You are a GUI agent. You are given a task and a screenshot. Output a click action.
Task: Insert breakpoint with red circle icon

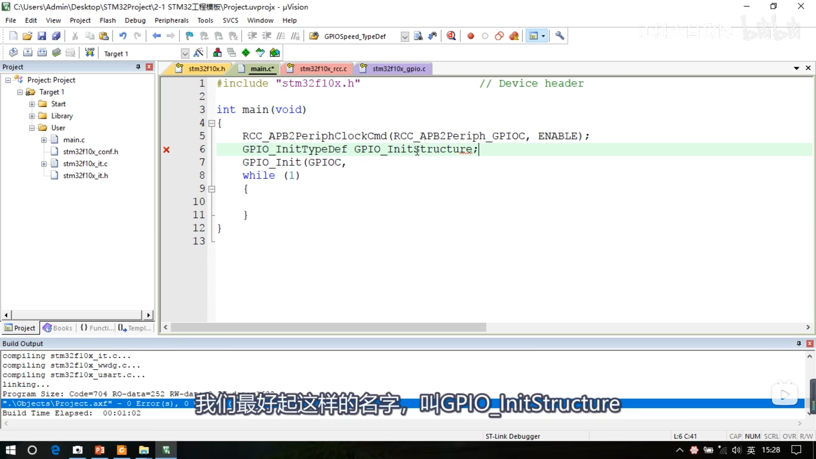[x=470, y=36]
